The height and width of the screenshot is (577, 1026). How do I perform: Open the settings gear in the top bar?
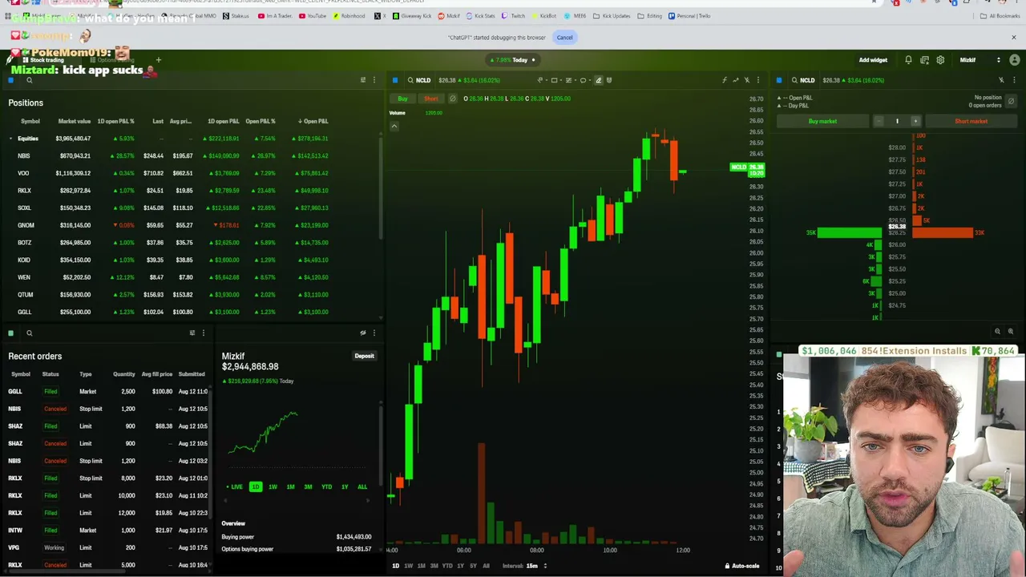pyautogui.click(x=940, y=60)
